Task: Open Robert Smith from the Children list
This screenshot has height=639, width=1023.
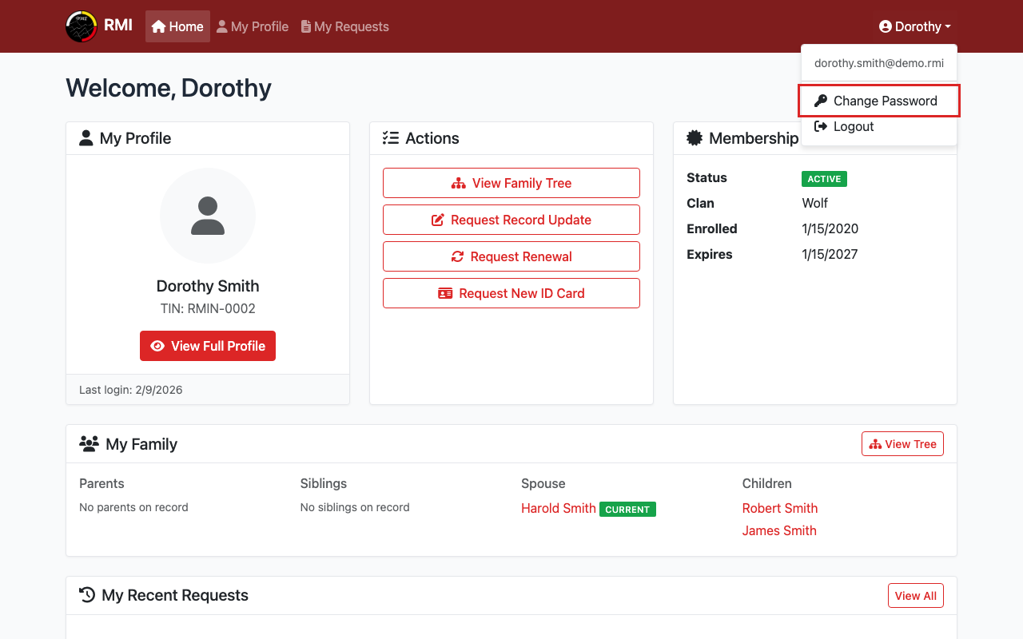Action: point(779,508)
